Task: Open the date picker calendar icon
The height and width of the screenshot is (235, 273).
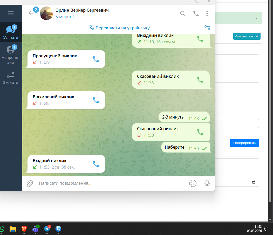Action: point(254,182)
